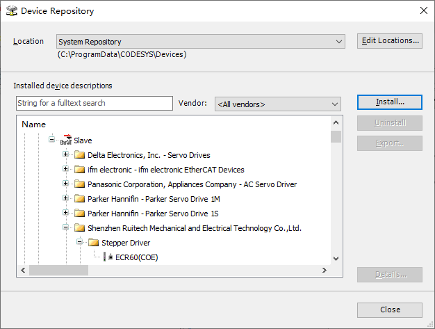The image size is (435, 329).
Task: Click the Close button
Action: 390,310
